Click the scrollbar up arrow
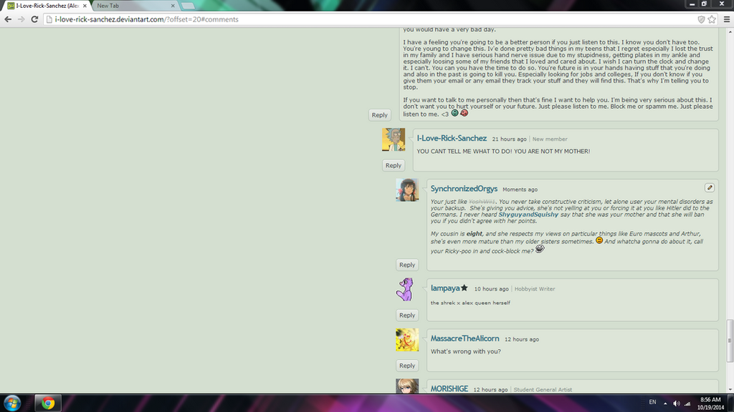 point(730,31)
